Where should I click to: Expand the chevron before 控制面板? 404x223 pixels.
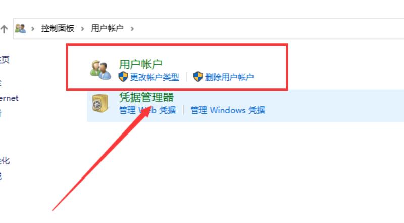33,29
